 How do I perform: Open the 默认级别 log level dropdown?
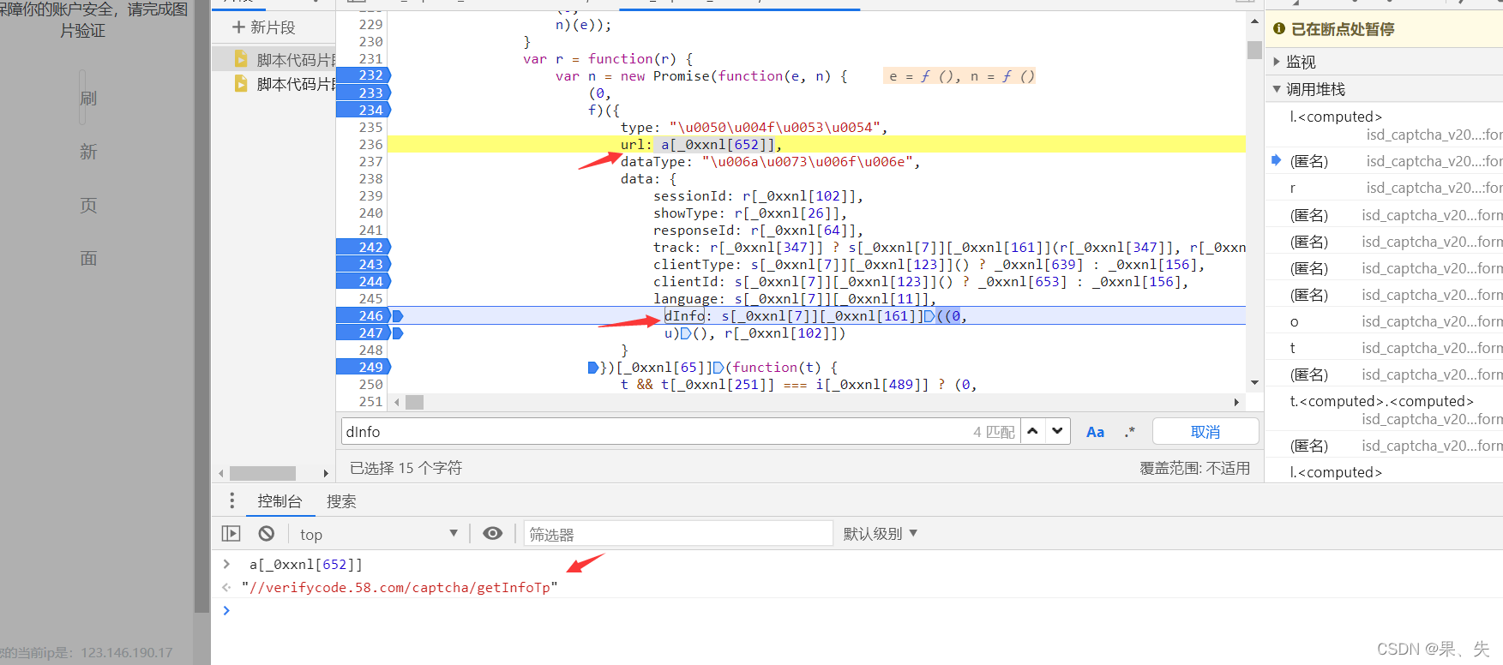click(881, 533)
